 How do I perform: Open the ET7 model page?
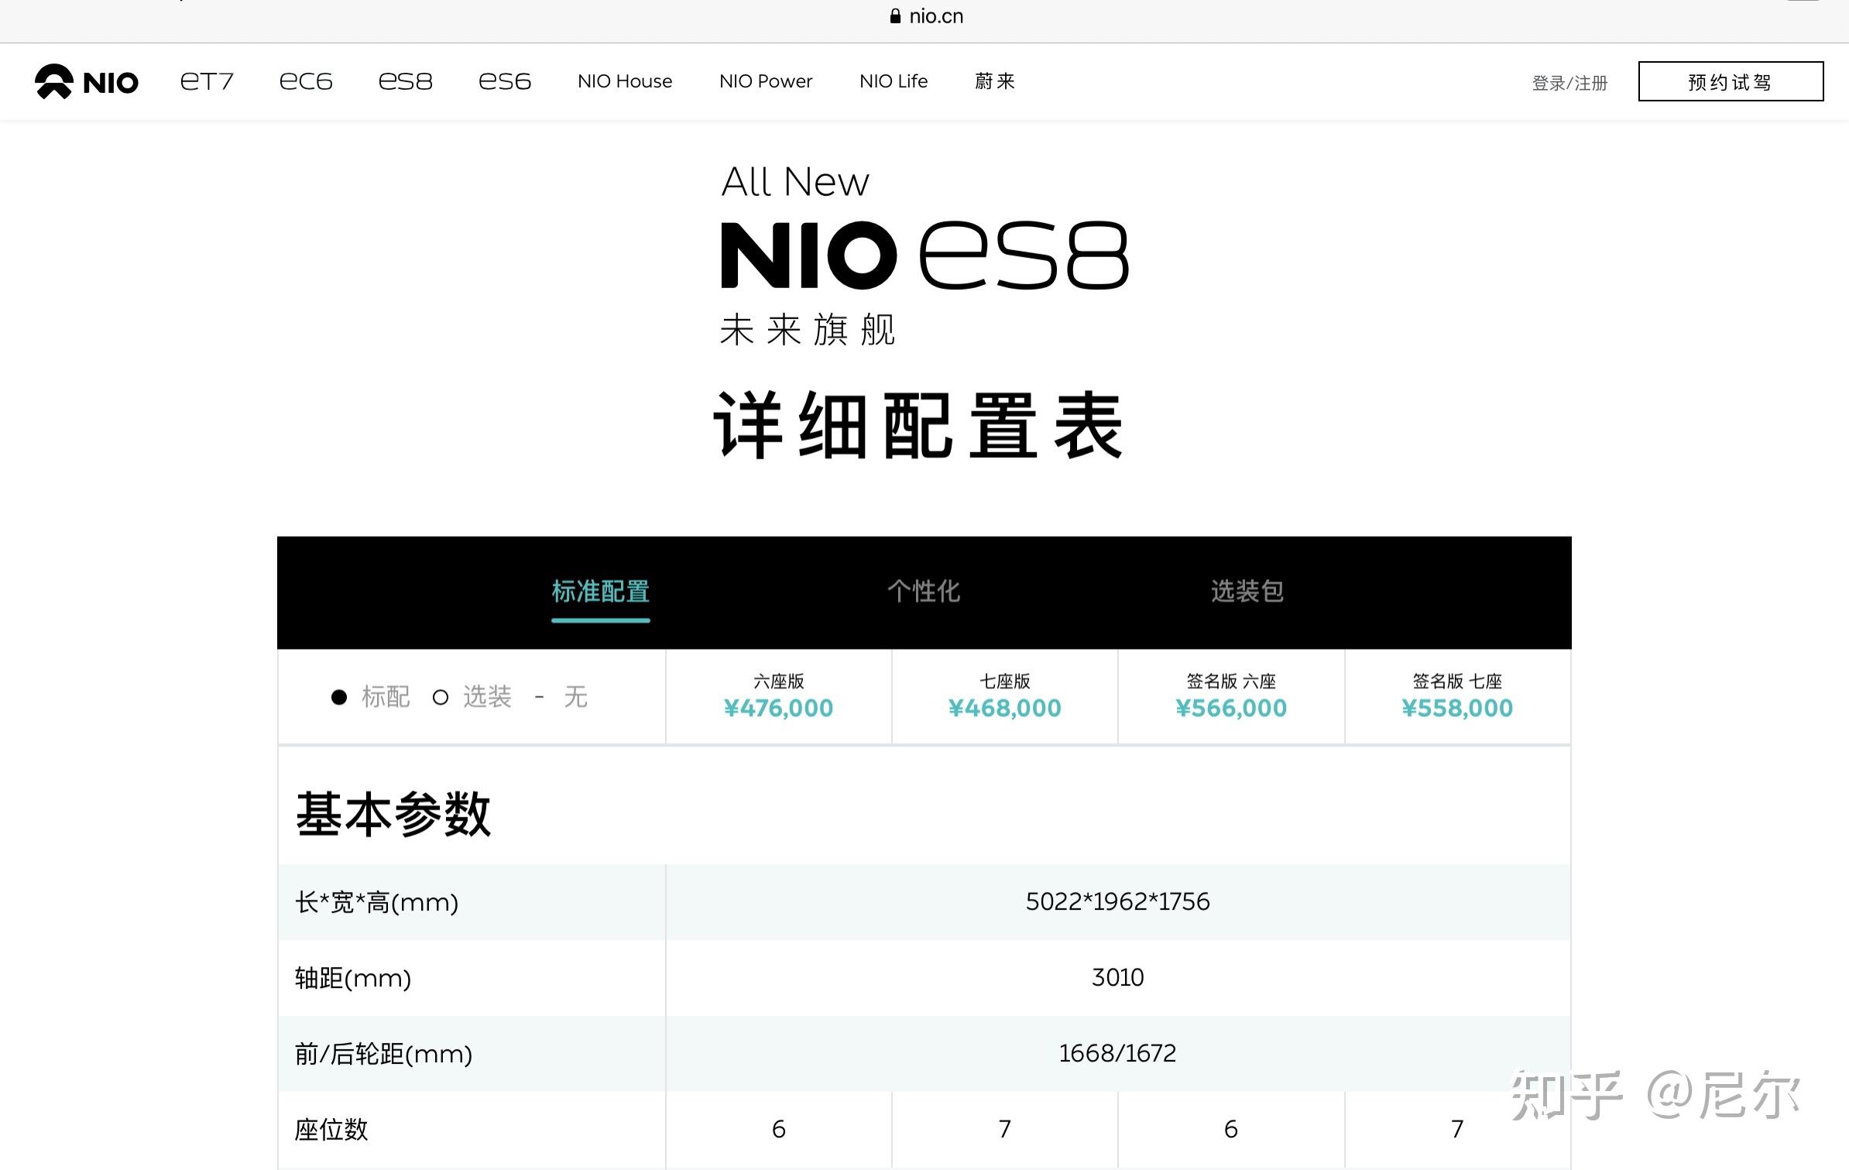pos(206,81)
